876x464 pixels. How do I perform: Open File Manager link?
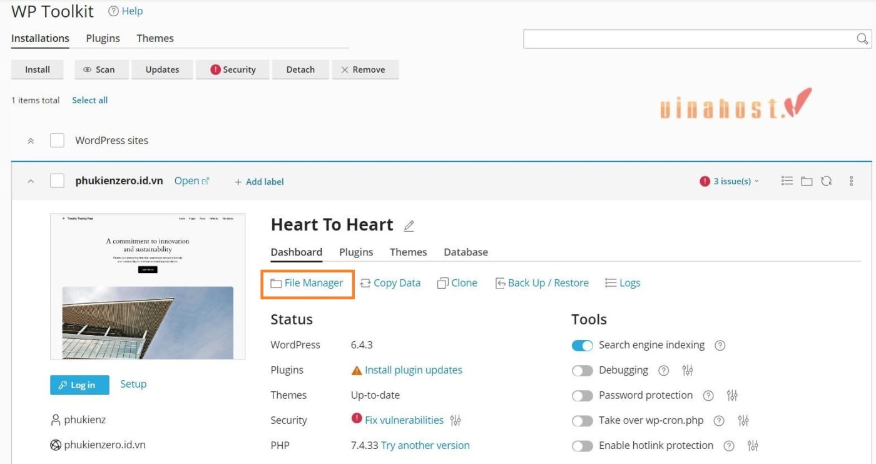(307, 283)
